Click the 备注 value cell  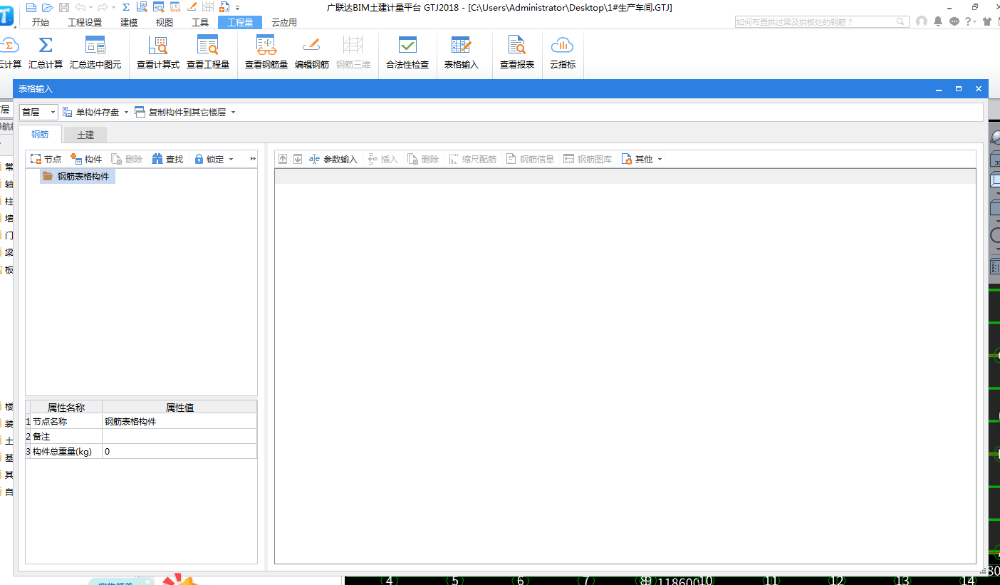[x=179, y=436]
